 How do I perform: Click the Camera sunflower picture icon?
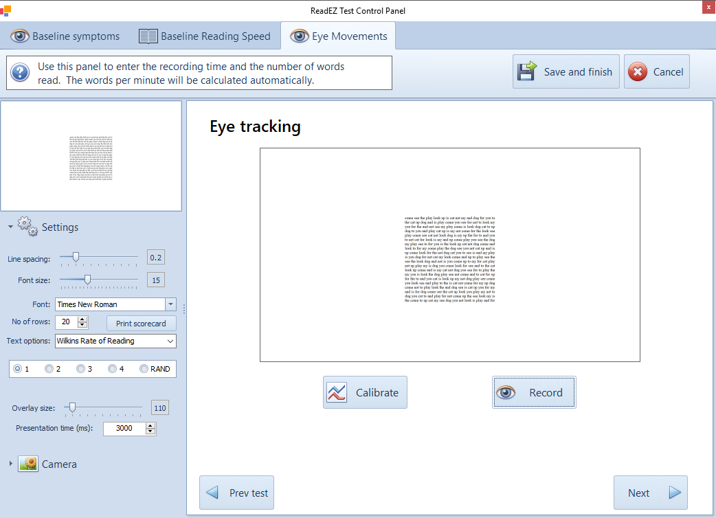[28, 464]
